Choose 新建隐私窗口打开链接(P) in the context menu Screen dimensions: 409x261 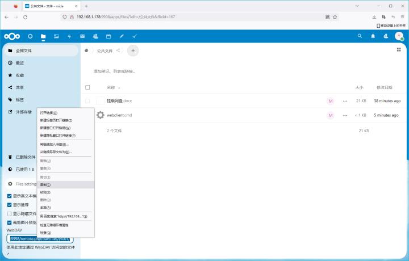66,136
